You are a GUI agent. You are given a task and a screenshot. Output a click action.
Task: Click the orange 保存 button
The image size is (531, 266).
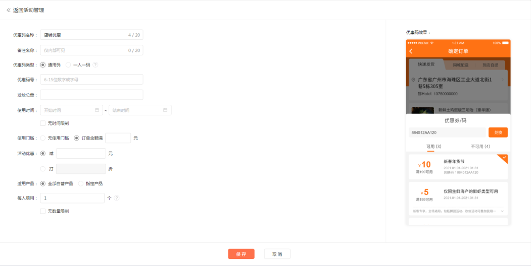tap(241, 254)
